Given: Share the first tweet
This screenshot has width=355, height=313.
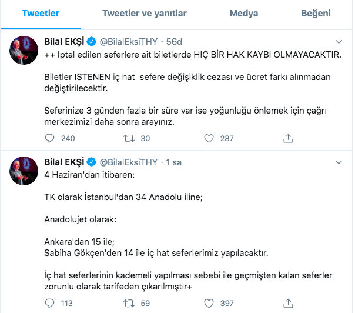Looking at the screenshot, I should tap(288, 138).
